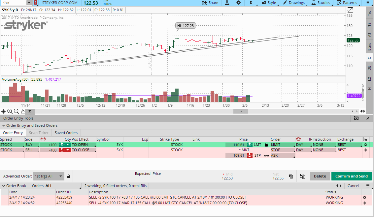Open chart settings gear in top toolbar
The image size is (374, 217).
pos(239,3)
